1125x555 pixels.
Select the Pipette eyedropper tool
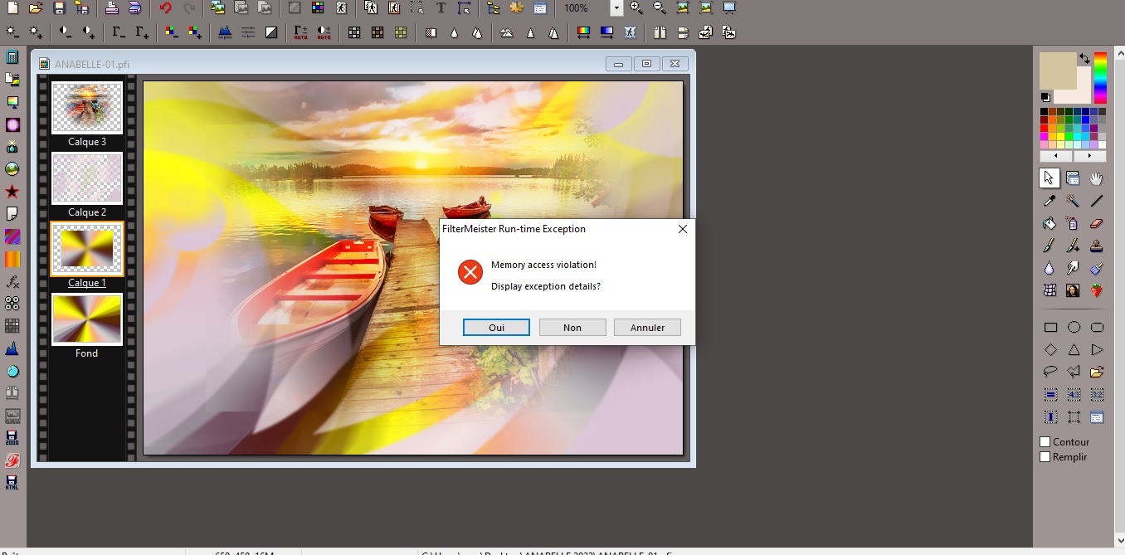tap(1050, 201)
